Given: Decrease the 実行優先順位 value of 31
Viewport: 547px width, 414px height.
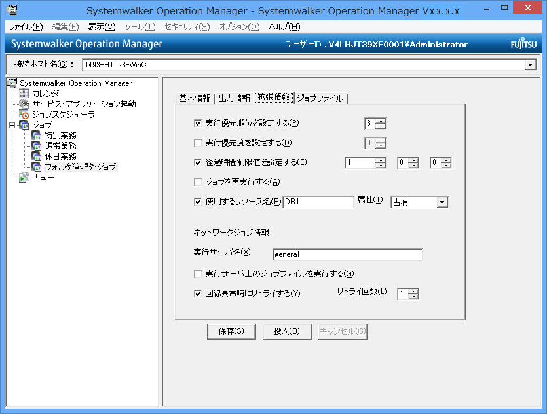Looking at the screenshot, I should click(381, 126).
